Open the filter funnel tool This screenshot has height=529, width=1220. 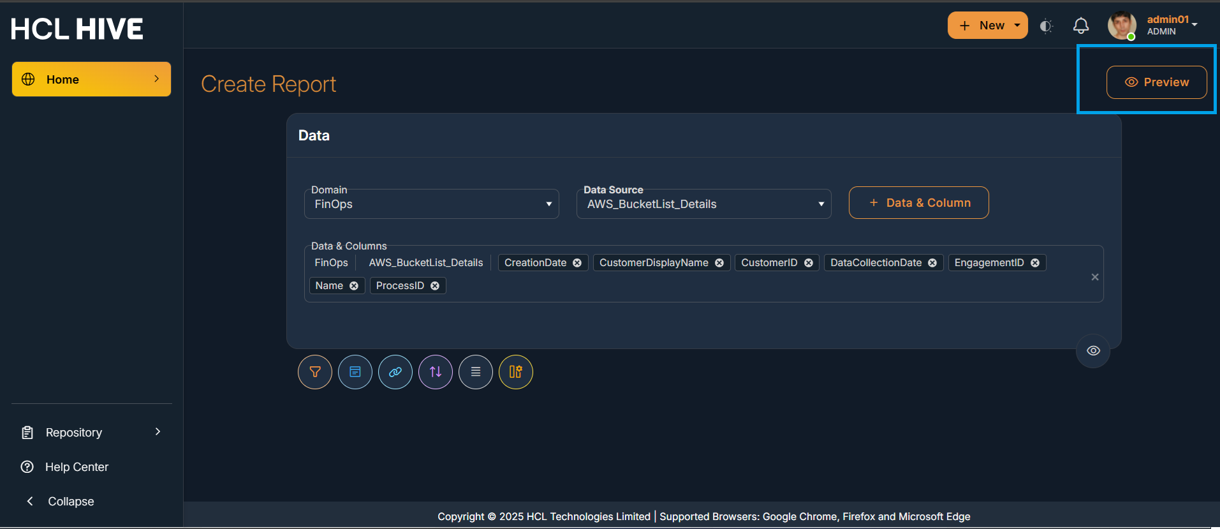(x=315, y=372)
